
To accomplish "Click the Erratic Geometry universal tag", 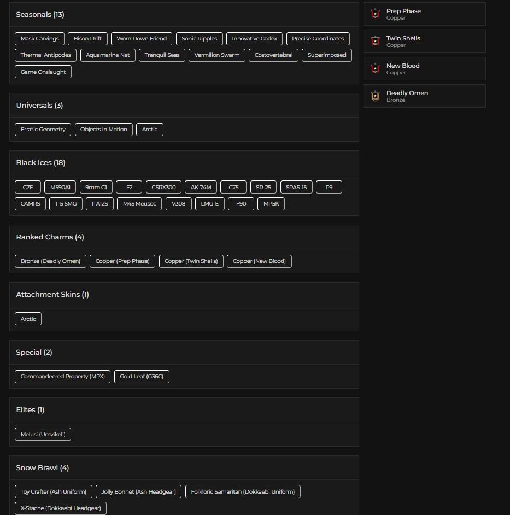I will tap(43, 130).
